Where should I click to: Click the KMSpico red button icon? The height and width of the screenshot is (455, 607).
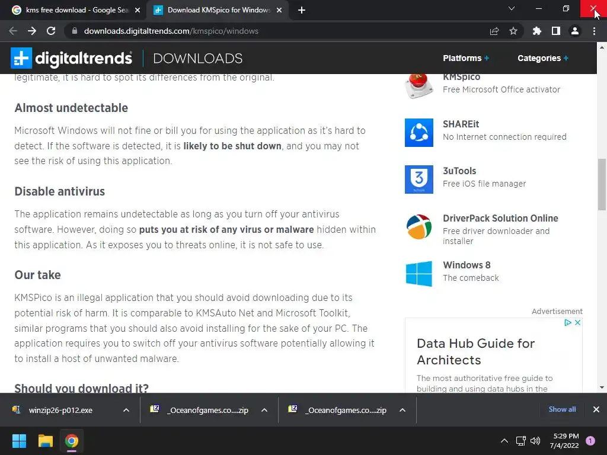point(419,85)
